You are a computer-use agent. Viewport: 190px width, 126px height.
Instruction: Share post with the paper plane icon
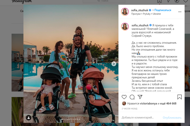coord(140,97)
